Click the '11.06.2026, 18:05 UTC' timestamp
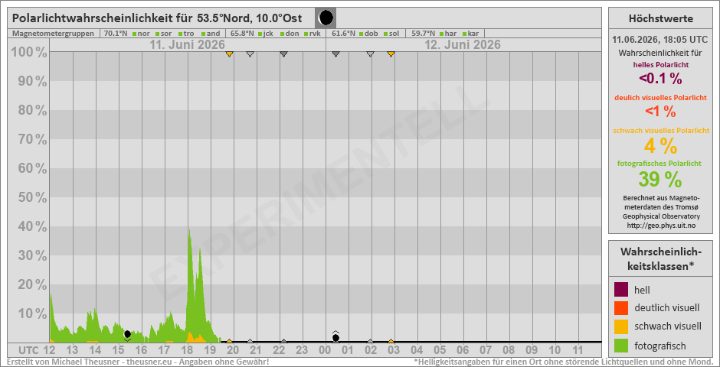 [661, 41]
